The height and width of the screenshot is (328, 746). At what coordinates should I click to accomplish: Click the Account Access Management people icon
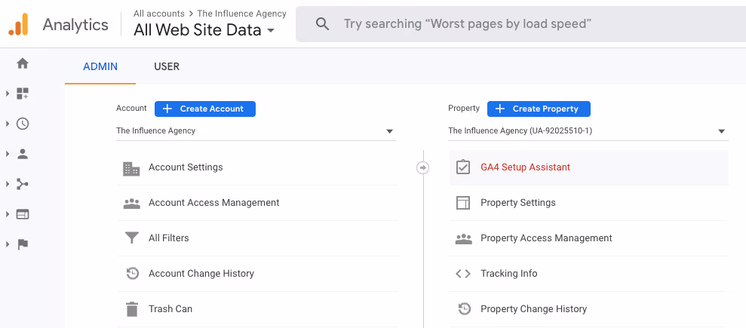click(132, 203)
